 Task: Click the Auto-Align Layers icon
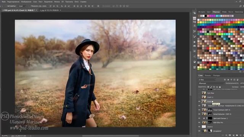coord(98,6)
